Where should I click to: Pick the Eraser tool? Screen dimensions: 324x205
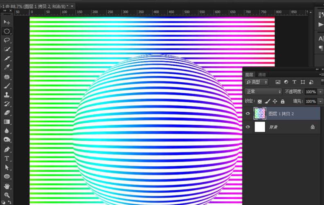click(x=7, y=112)
